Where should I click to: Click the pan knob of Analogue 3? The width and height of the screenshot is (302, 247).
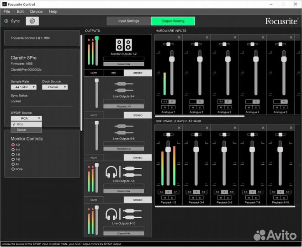(224, 44)
